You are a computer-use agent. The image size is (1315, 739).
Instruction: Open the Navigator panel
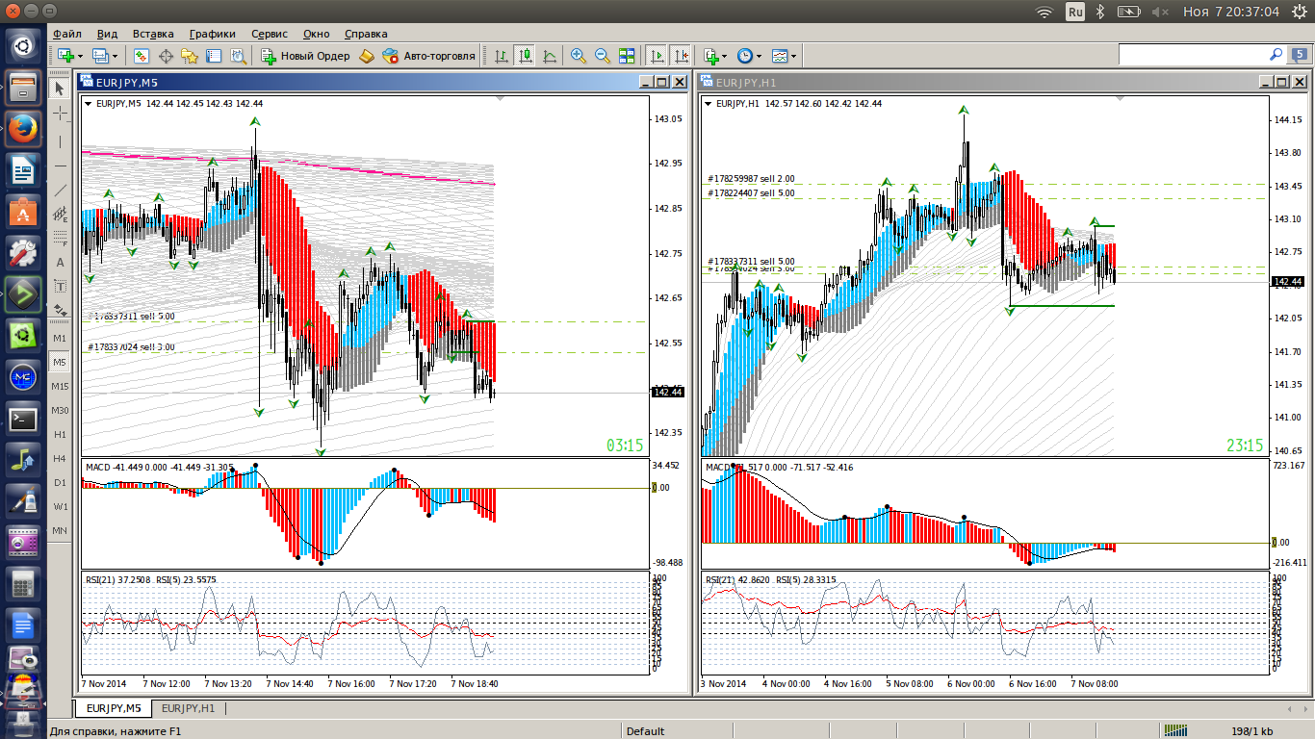[x=190, y=56]
